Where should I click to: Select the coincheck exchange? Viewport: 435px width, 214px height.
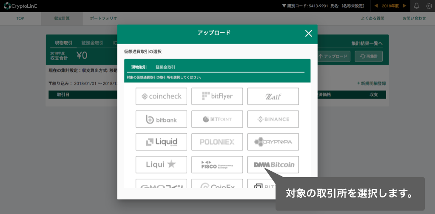(161, 96)
